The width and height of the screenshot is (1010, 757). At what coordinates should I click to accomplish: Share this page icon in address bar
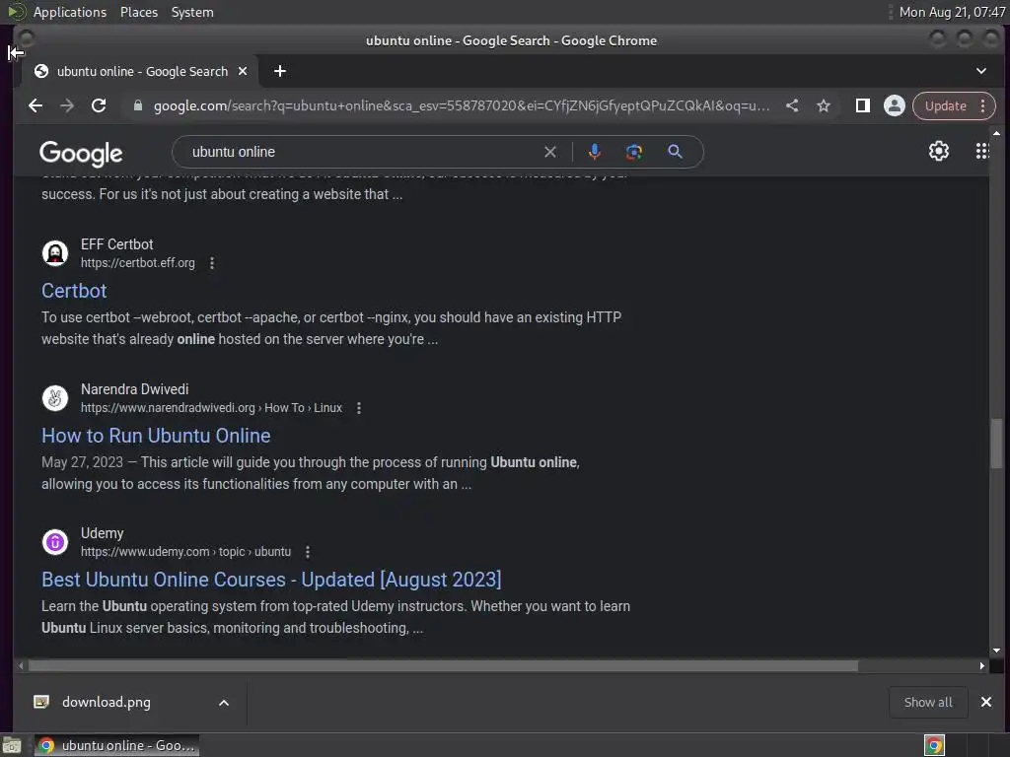click(x=792, y=105)
